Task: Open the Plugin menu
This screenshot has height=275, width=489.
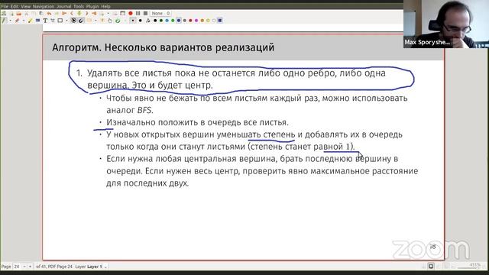Action: [92, 6]
